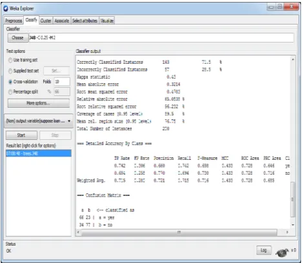Switch to the Preprocess tab

pyautogui.click(x=14, y=21)
